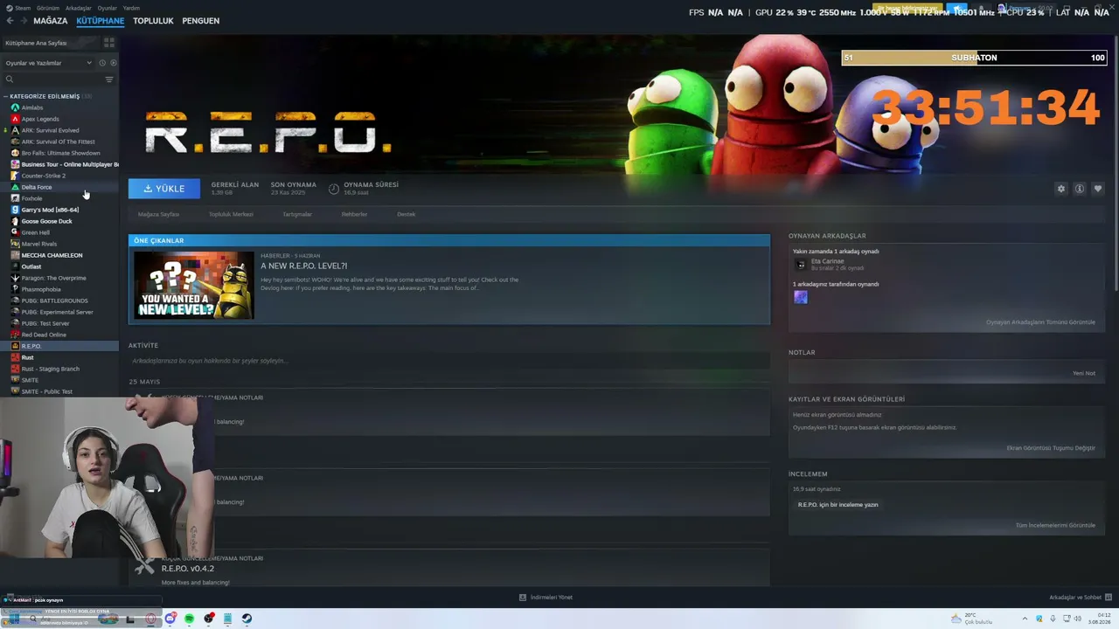Select Rust game icon in list
The height and width of the screenshot is (629, 1119).
[15, 357]
